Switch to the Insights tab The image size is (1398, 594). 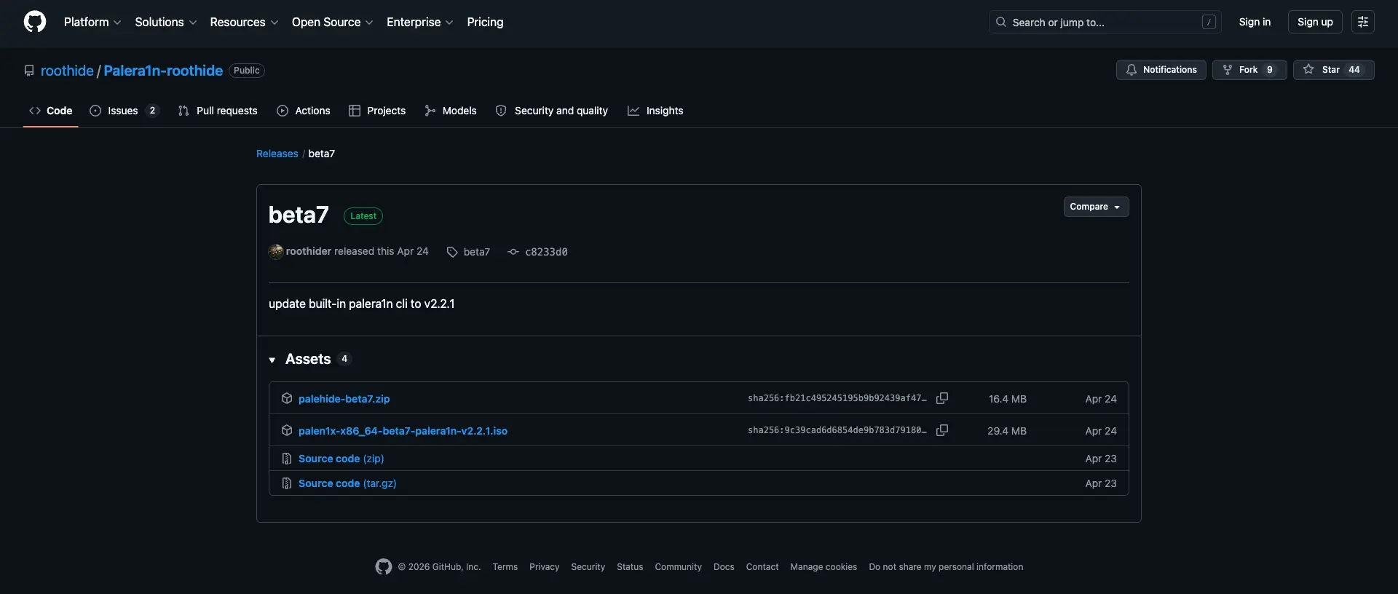click(655, 111)
